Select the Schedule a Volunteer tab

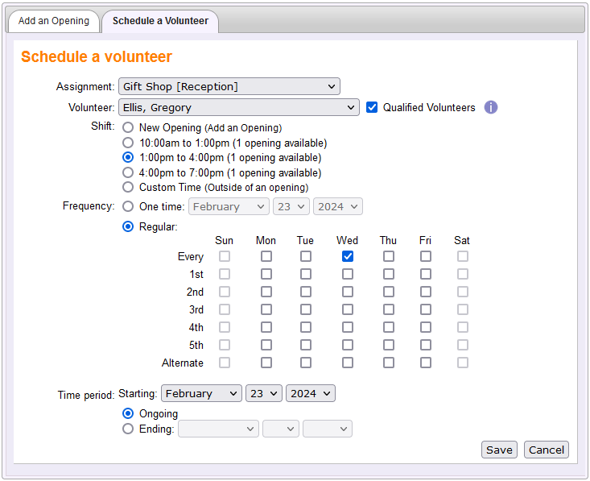[x=160, y=21]
